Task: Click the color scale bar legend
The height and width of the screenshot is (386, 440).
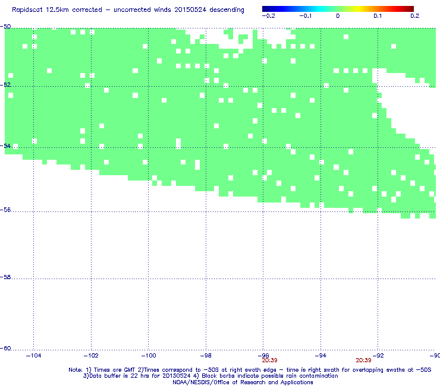Action: (x=338, y=9)
